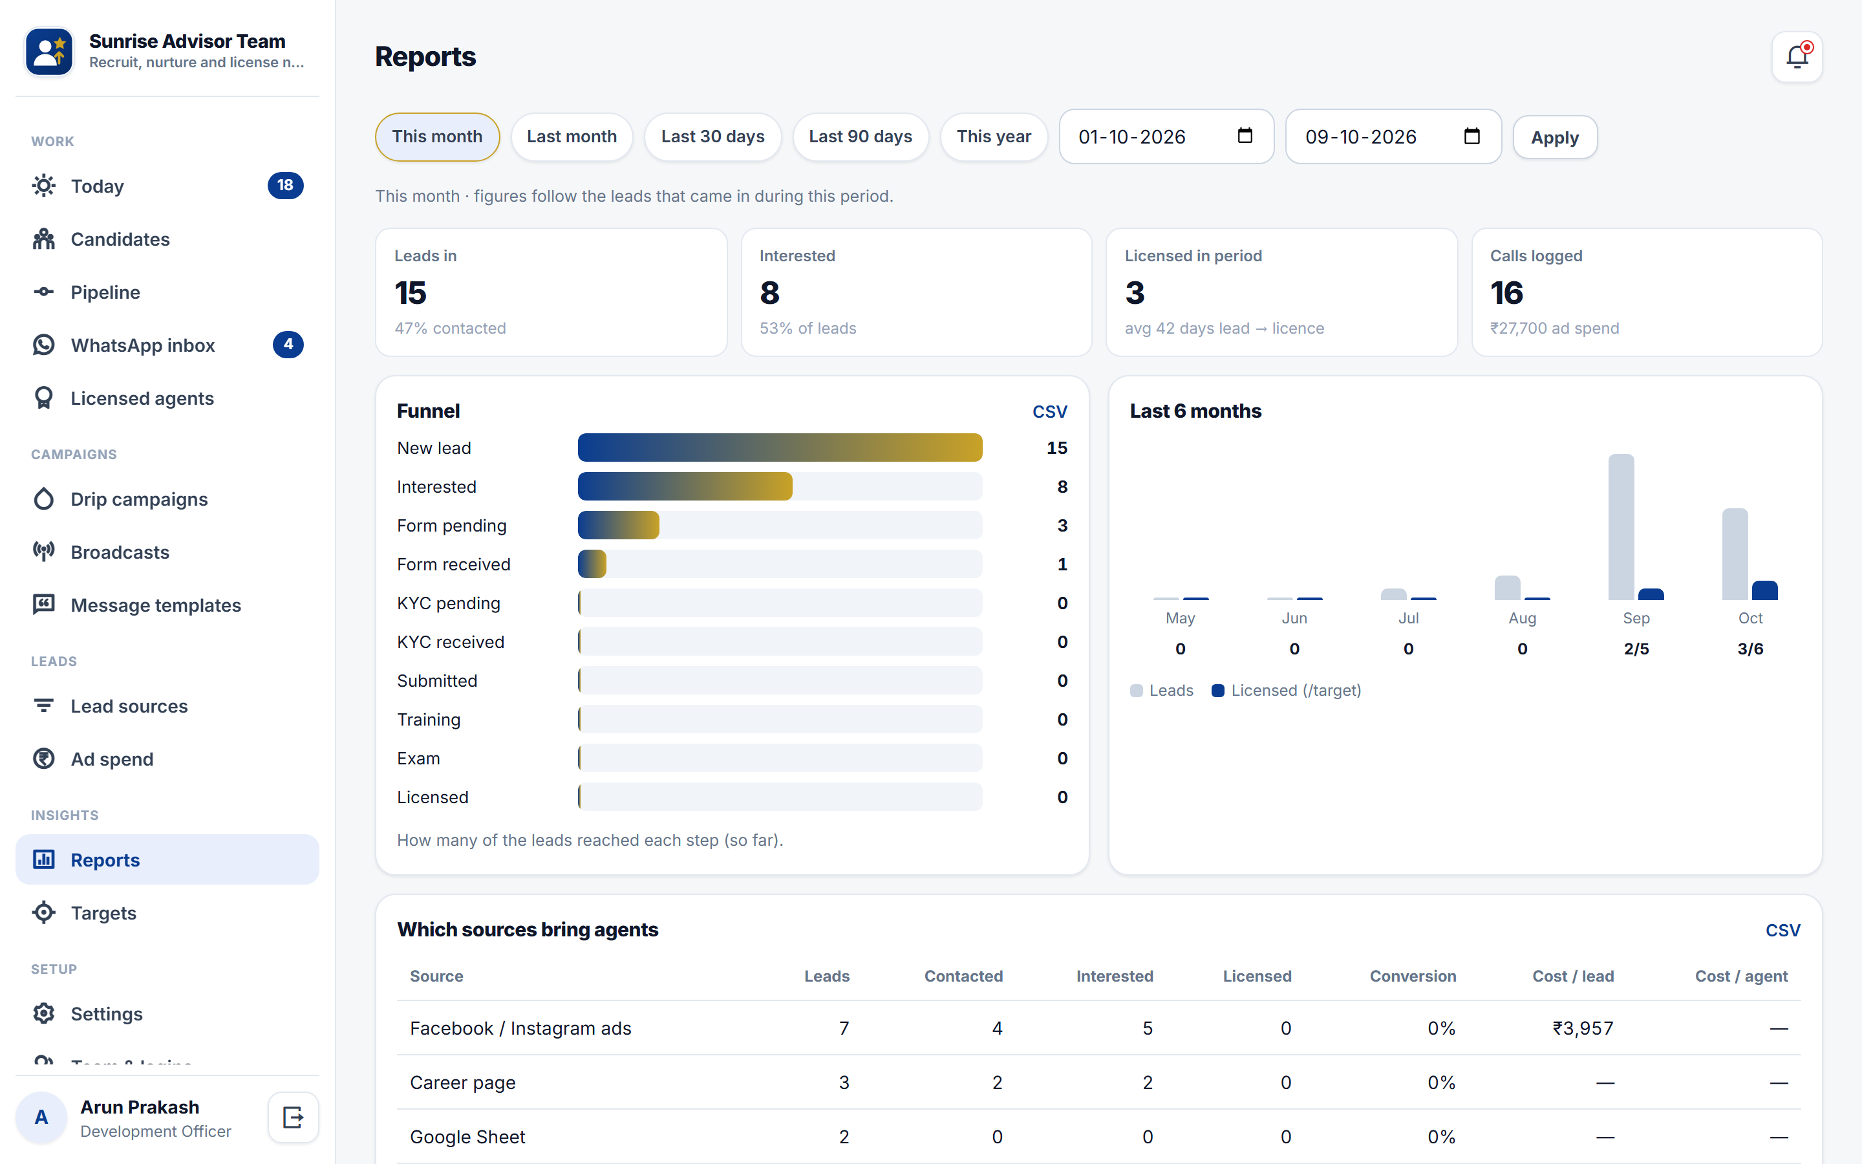1862x1164 pixels.
Task: Click the start date input field
Action: pyautogui.click(x=1166, y=136)
